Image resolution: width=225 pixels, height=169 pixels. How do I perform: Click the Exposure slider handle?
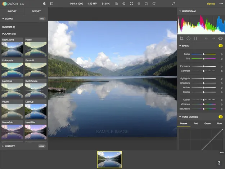click(203, 66)
